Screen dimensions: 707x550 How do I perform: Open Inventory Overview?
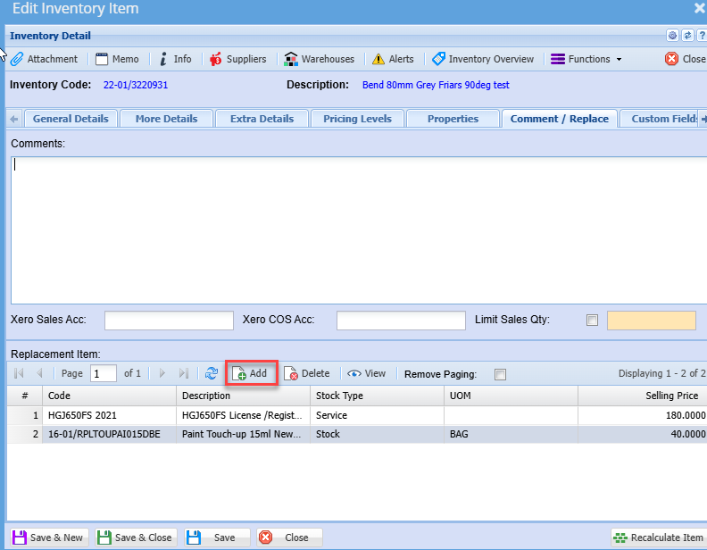click(x=482, y=59)
